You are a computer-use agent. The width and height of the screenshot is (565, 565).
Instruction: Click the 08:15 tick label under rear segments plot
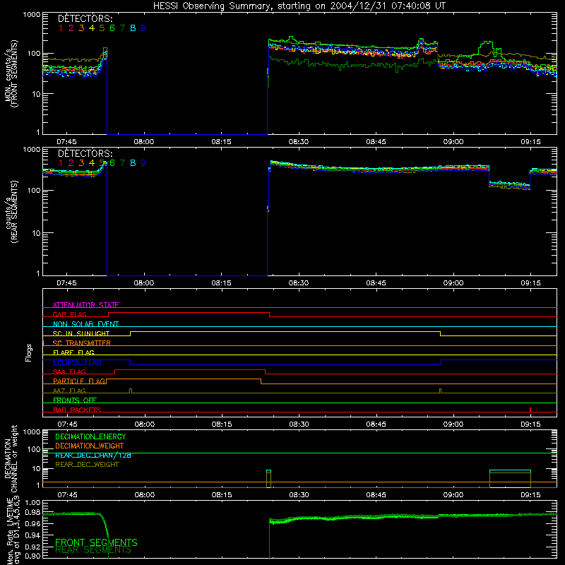(221, 283)
